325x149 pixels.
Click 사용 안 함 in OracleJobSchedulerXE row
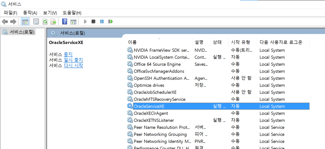pos(241,92)
